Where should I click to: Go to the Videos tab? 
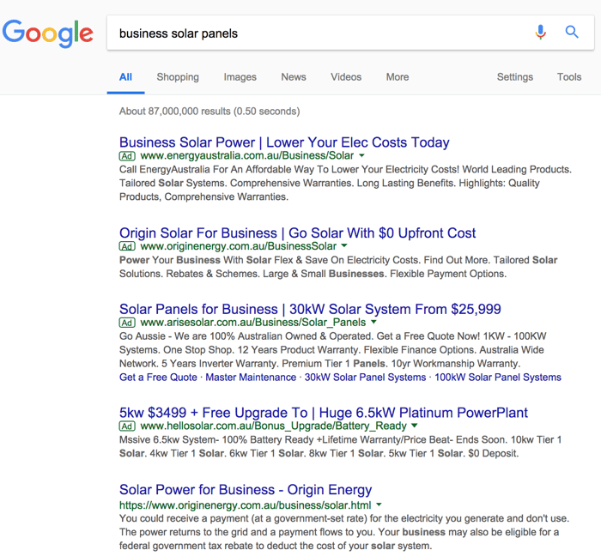tap(346, 77)
